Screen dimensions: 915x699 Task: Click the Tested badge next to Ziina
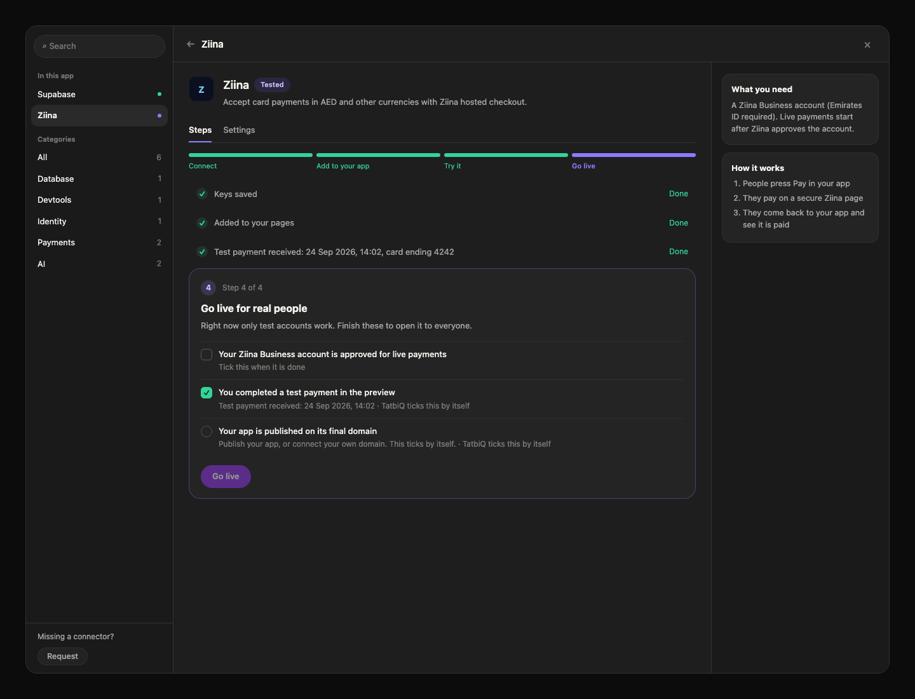click(272, 85)
